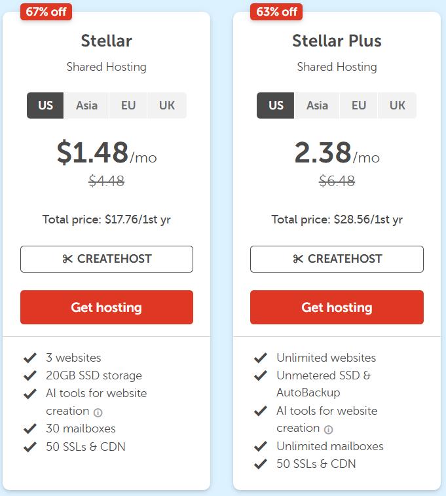Click scissors icon in Stellar Plus coupon box

[x=298, y=259]
